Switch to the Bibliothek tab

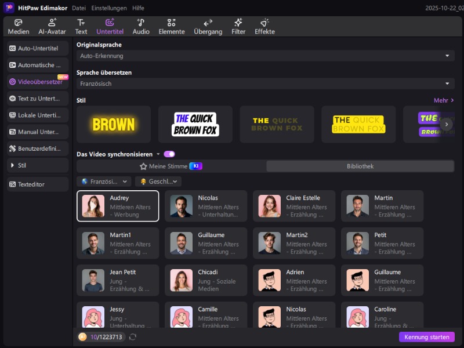pos(360,166)
